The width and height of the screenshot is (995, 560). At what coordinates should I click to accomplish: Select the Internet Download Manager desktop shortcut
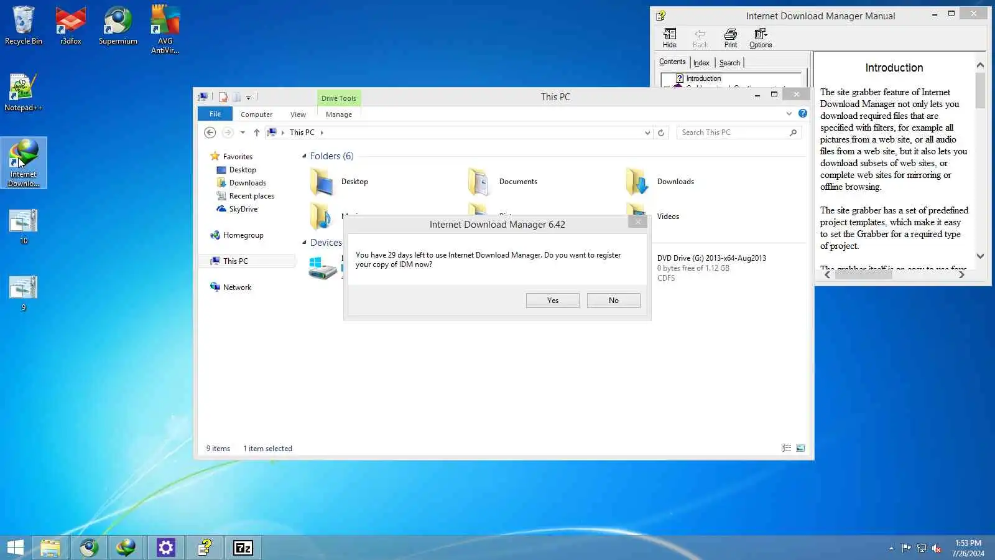pyautogui.click(x=24, y=163)
